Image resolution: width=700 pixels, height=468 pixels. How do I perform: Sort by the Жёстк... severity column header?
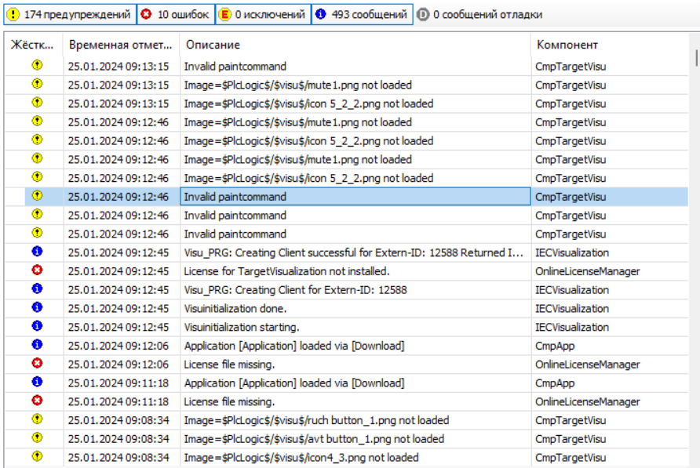(x=34, y=45)
